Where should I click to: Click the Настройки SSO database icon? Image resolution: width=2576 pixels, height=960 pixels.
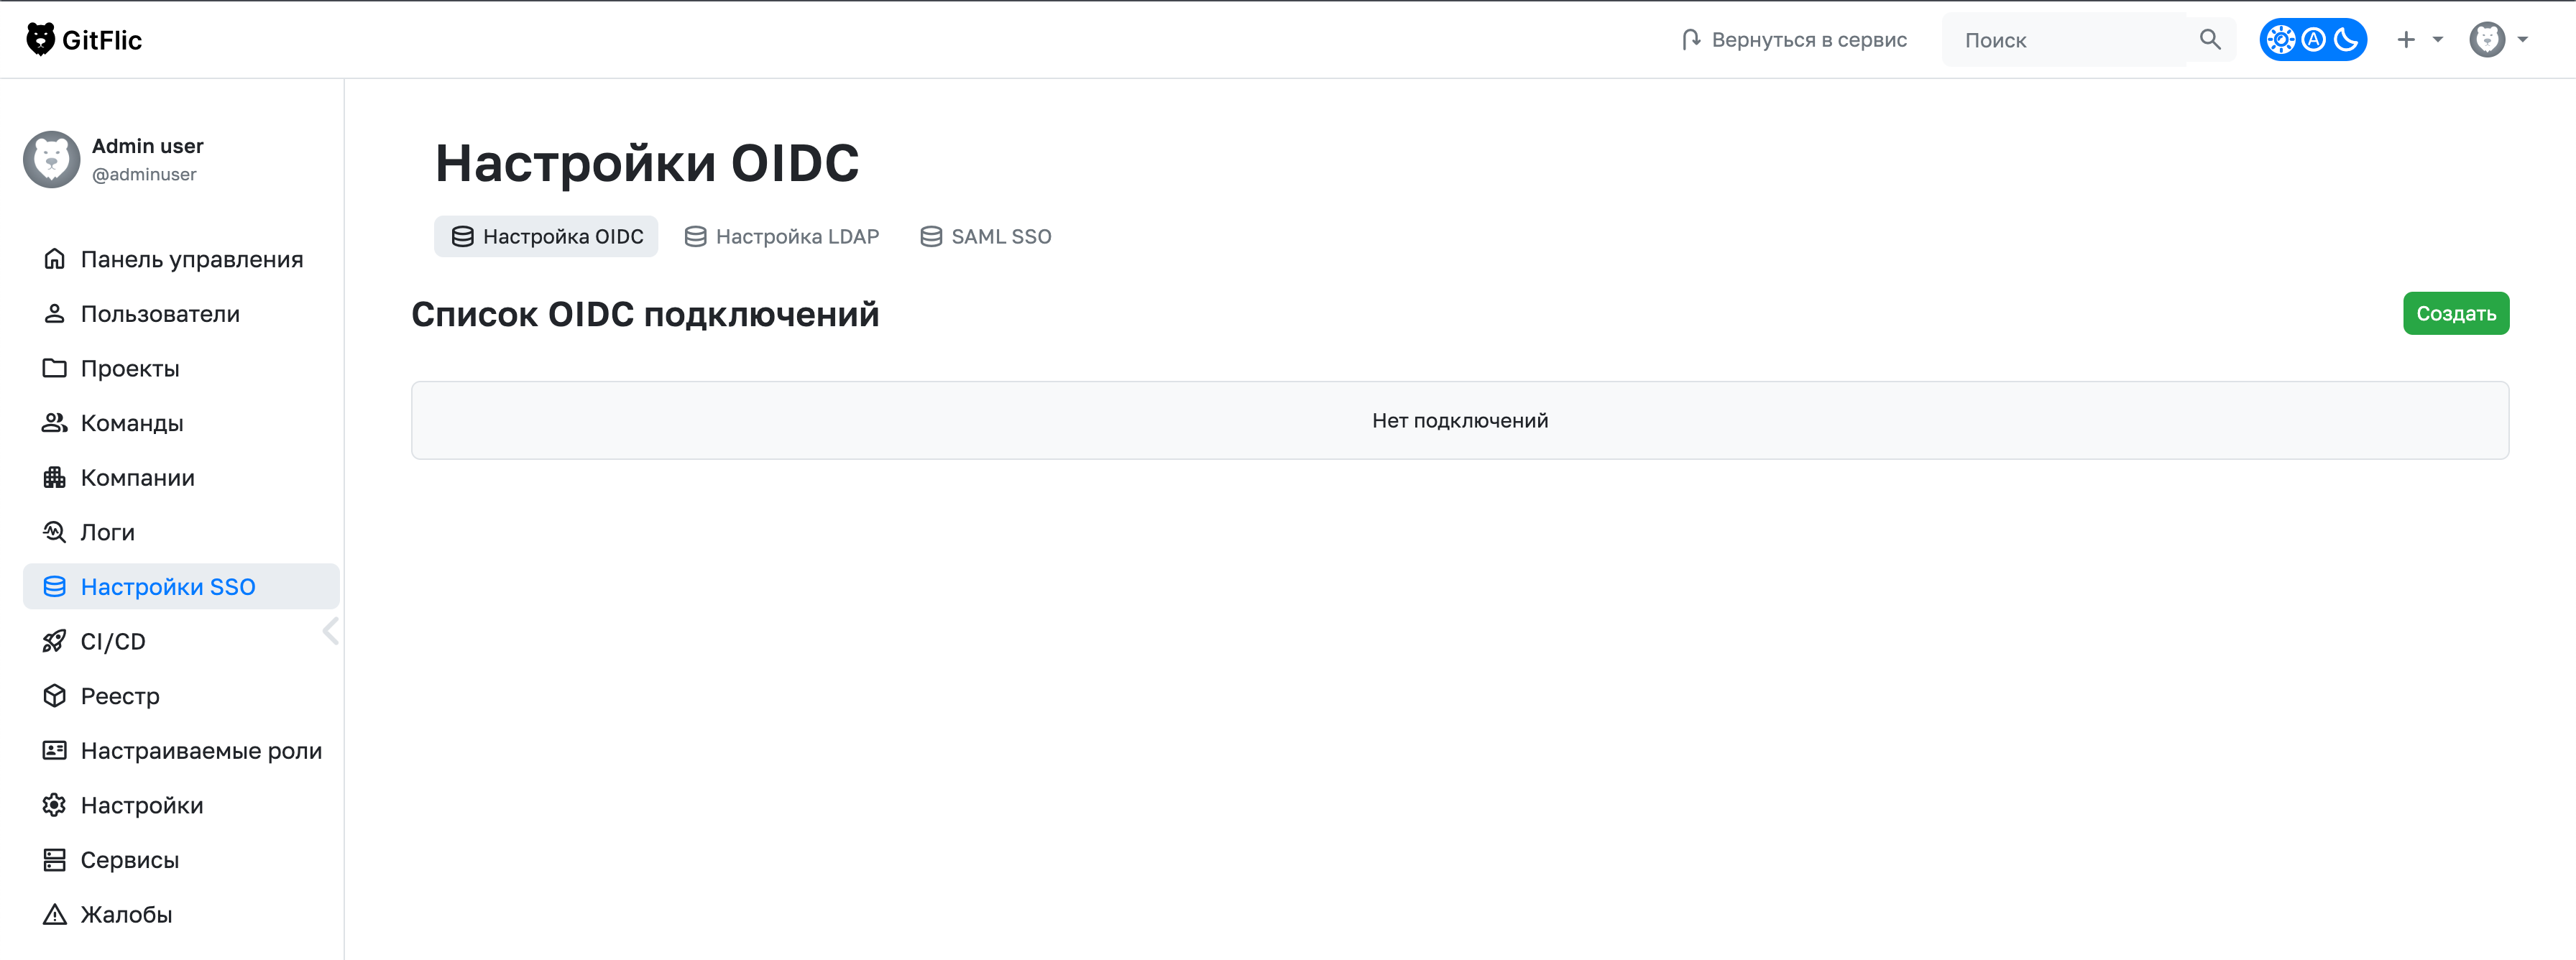[x=54, y=586]
